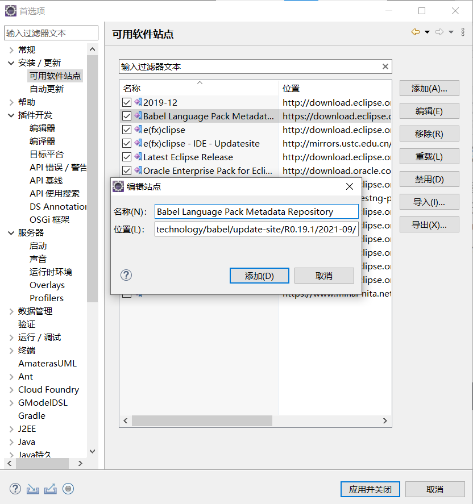Click the back navigation arrow icon
The width and height of the screenshot is (473, 504).
[x=416, y=32]
